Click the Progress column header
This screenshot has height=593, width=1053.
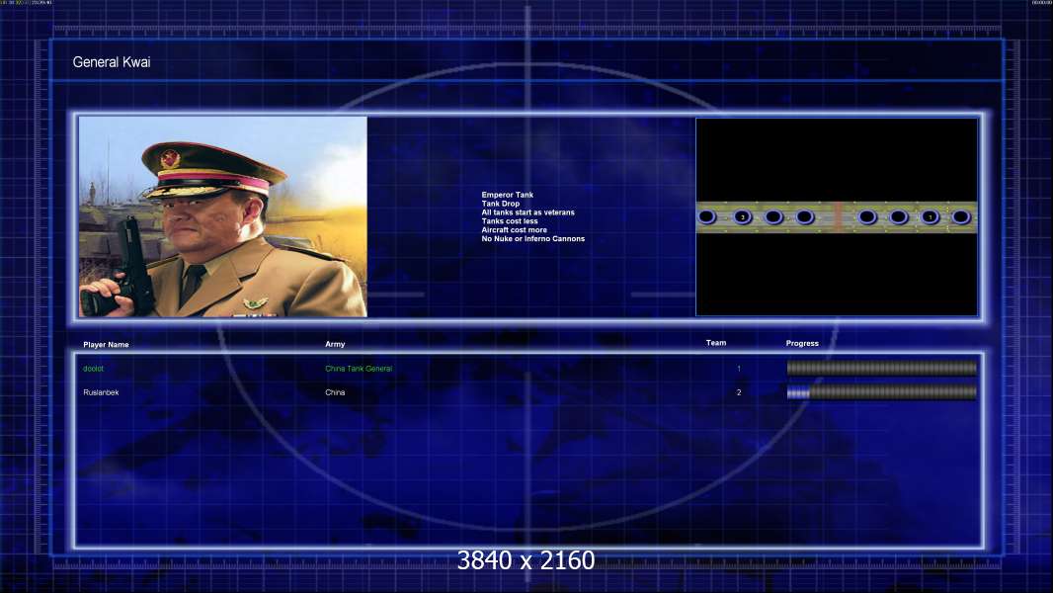802,343
